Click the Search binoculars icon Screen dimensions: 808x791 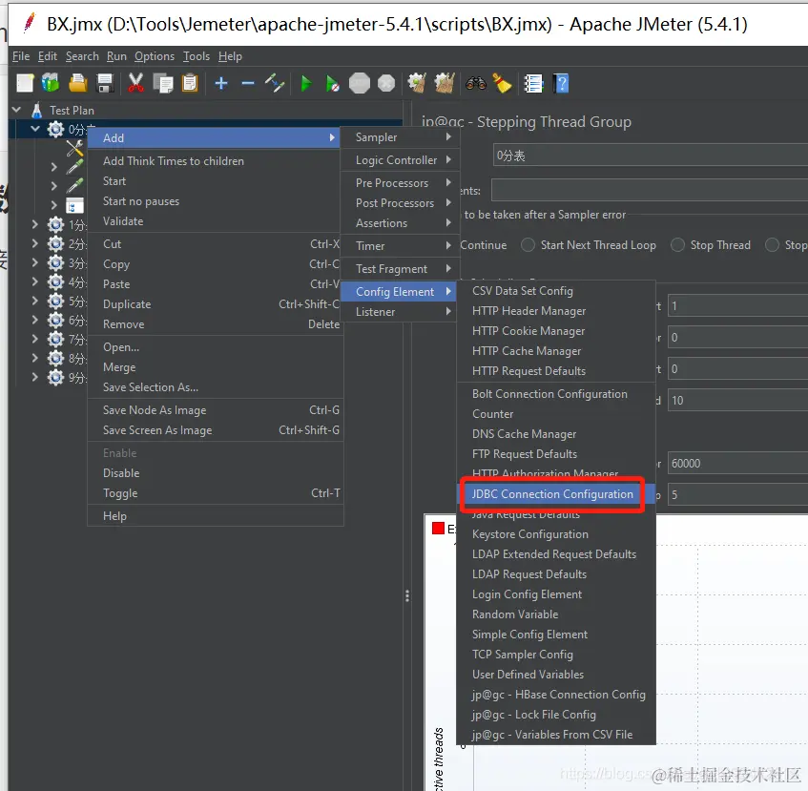[x=476, y=83]
